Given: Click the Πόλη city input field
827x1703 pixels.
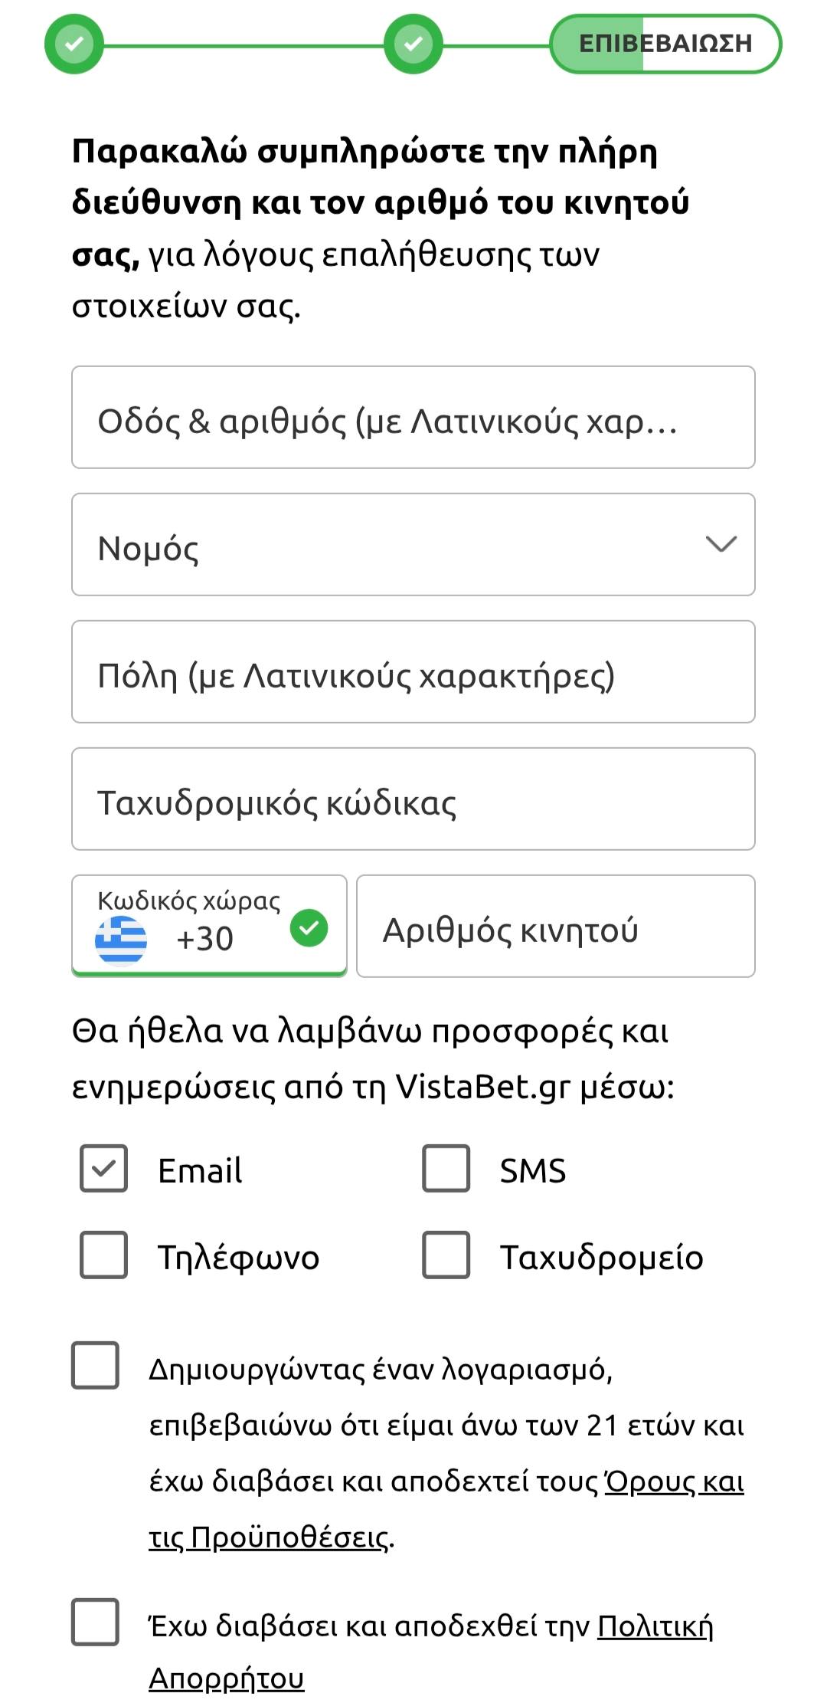Looking at the screenshot, I should (x=413, y=672).
